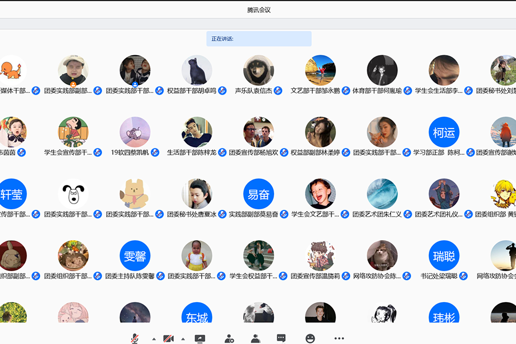Turn on the camera in the toolbar
This screenshot has height=344, width=516.
coord(169,338)
